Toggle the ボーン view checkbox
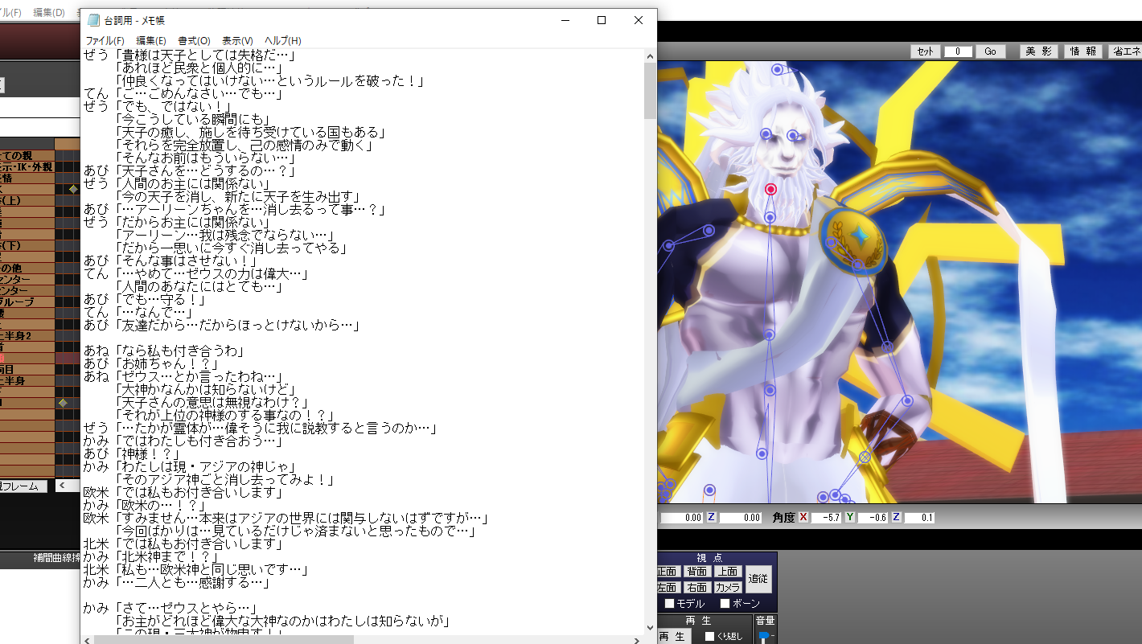 click(x=725, y=604)
